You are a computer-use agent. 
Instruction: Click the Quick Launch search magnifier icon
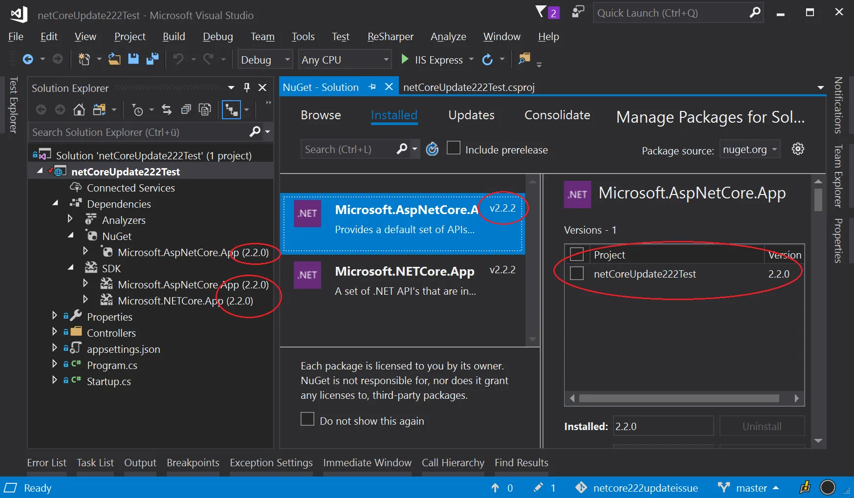point(755,12)
